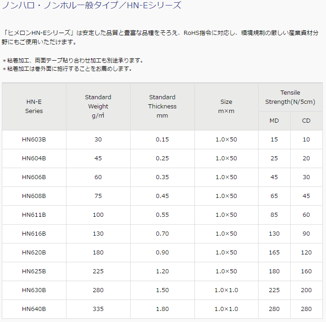Select the Size m×m column header
The height and width of the screenshot is (322, 326).
226,106
